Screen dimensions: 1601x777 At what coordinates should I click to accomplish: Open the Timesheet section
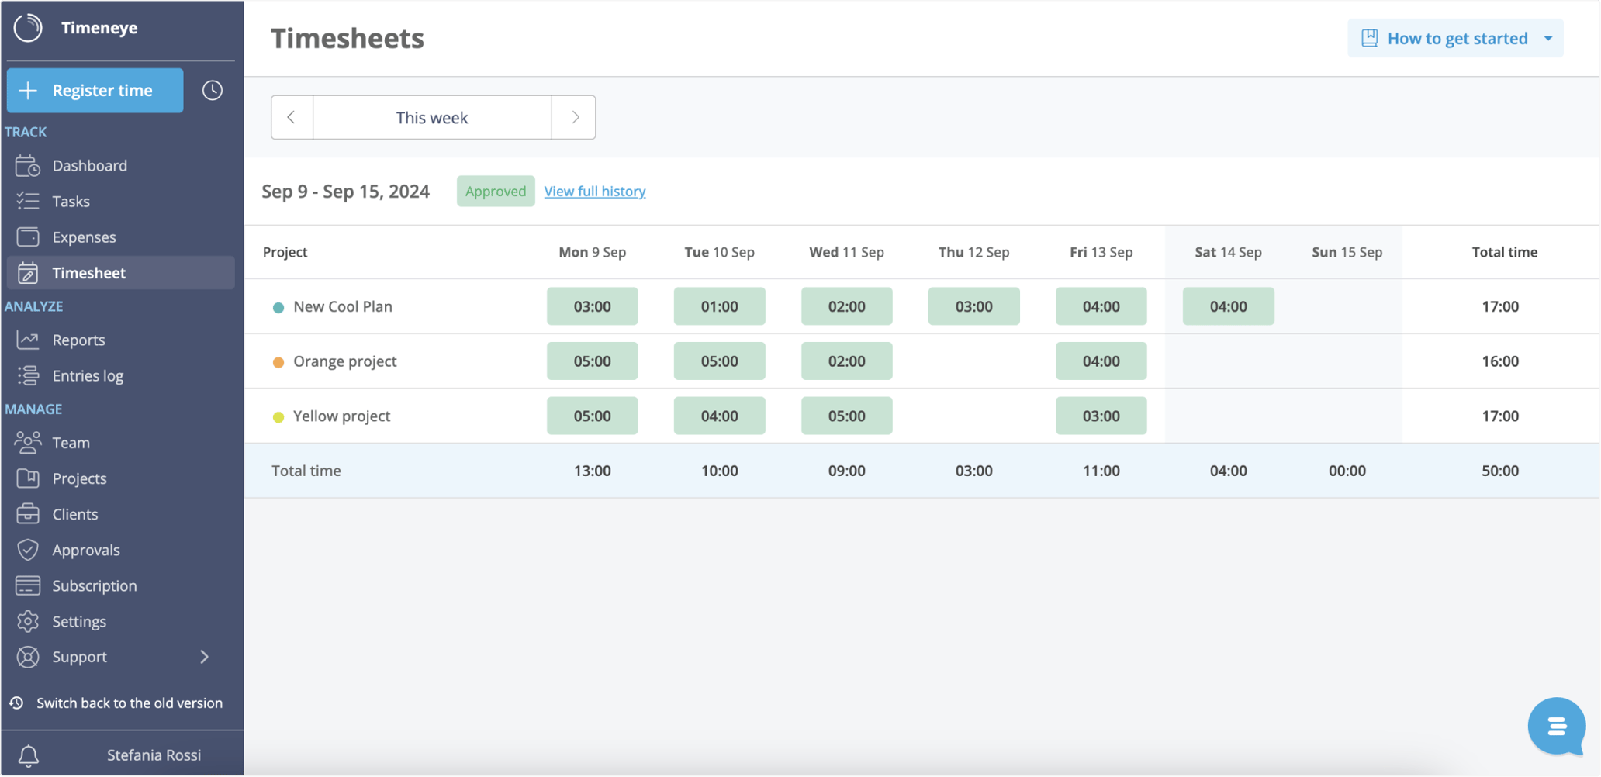[x=89, y=272]
